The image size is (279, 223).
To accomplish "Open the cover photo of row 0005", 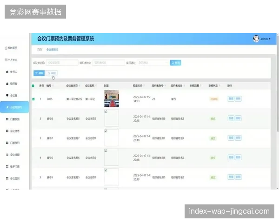I will [x=112, y=98].
